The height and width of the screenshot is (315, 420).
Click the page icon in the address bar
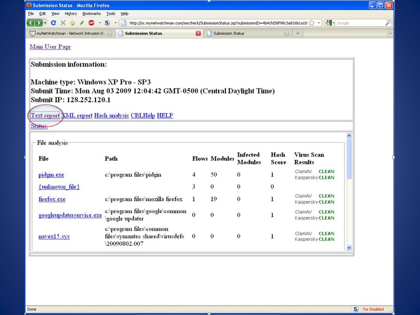123,23
